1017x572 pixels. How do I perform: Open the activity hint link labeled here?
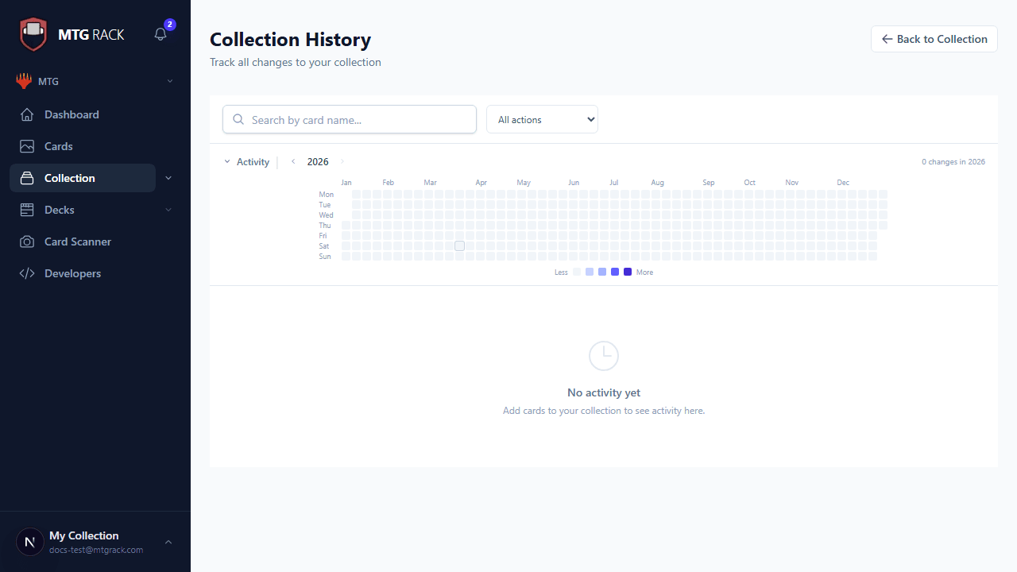(x=695, y=411)
